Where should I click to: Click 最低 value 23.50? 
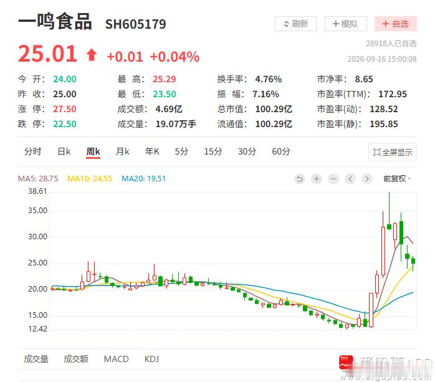coord(165,94)
